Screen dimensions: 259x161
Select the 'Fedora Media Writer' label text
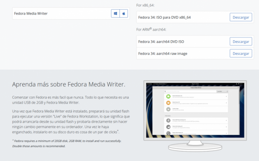click(31, 13)
